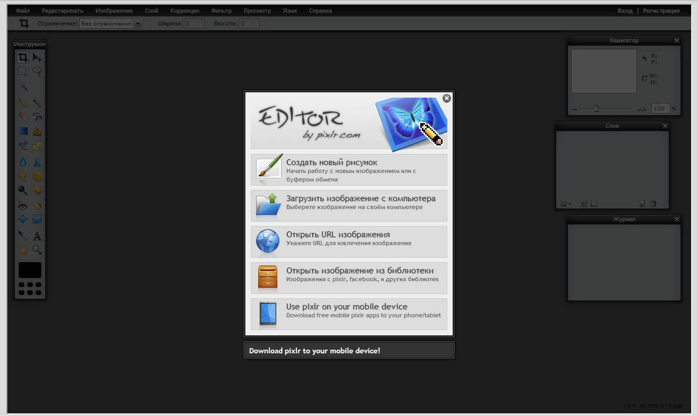Click the crop icon in the options bar
The height and width of the screenshot is (416, 697).
[x=24, y=23]
